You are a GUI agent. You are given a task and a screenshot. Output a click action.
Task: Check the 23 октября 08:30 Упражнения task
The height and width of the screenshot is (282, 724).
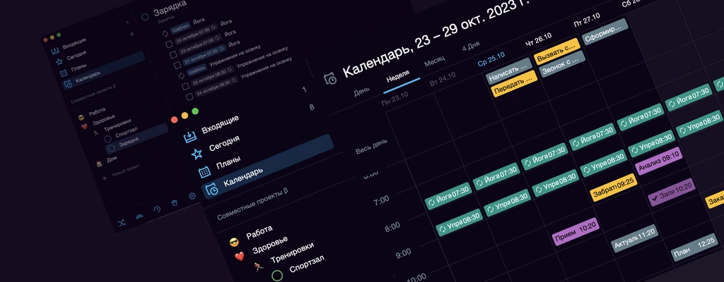185,86
